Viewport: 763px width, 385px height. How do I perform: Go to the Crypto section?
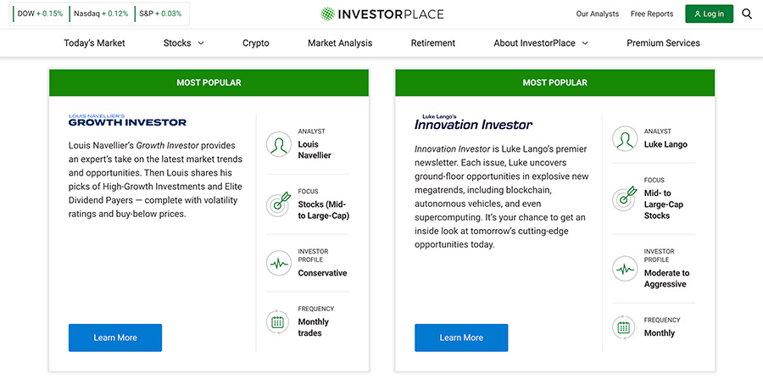point(256,43)
